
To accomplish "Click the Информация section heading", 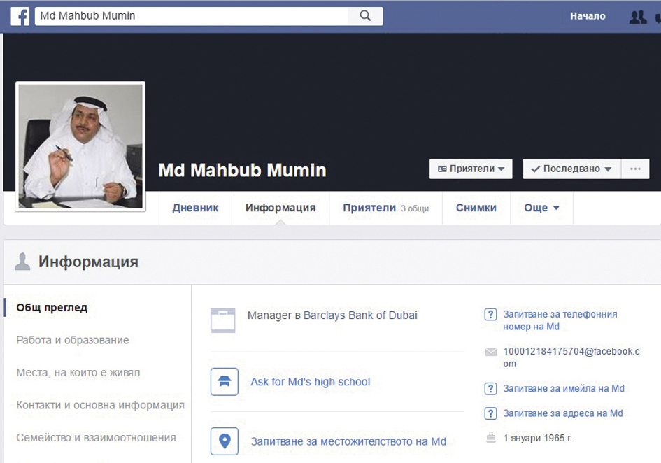I will 89,262.
